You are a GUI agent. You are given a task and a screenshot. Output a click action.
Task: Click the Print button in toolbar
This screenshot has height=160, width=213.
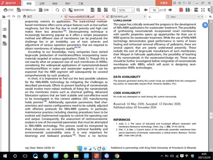(8, 10)
